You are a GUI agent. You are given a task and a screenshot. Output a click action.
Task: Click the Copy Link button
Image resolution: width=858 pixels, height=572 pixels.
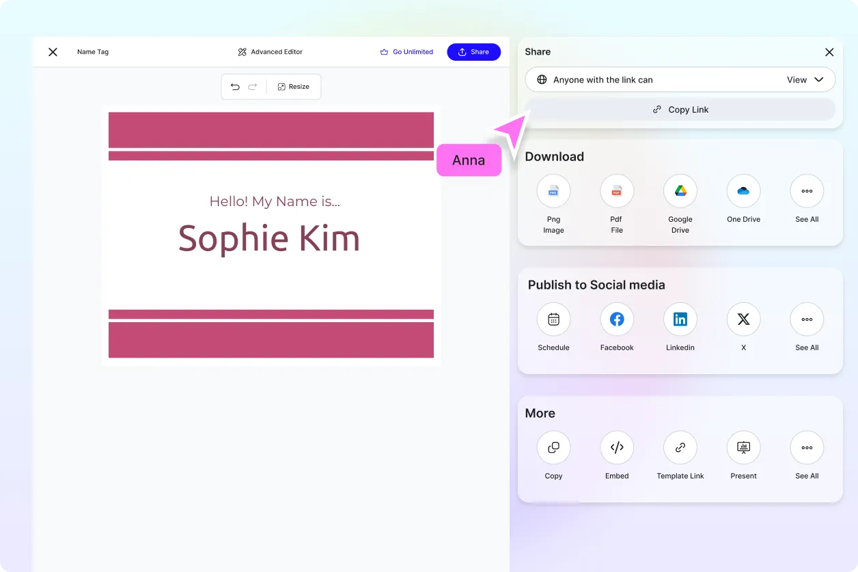[x=680, y=109]
